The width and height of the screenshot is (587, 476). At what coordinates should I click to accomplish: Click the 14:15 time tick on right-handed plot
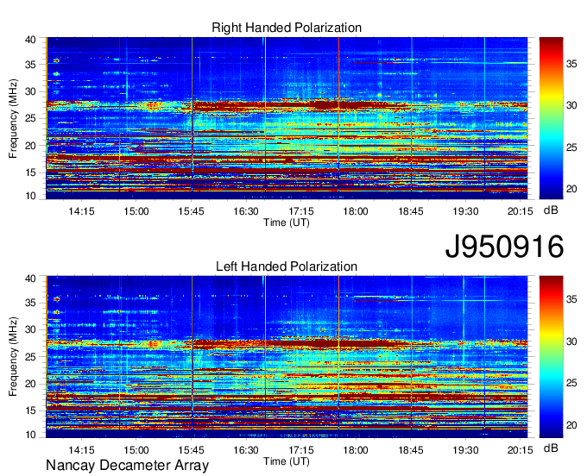82,211
